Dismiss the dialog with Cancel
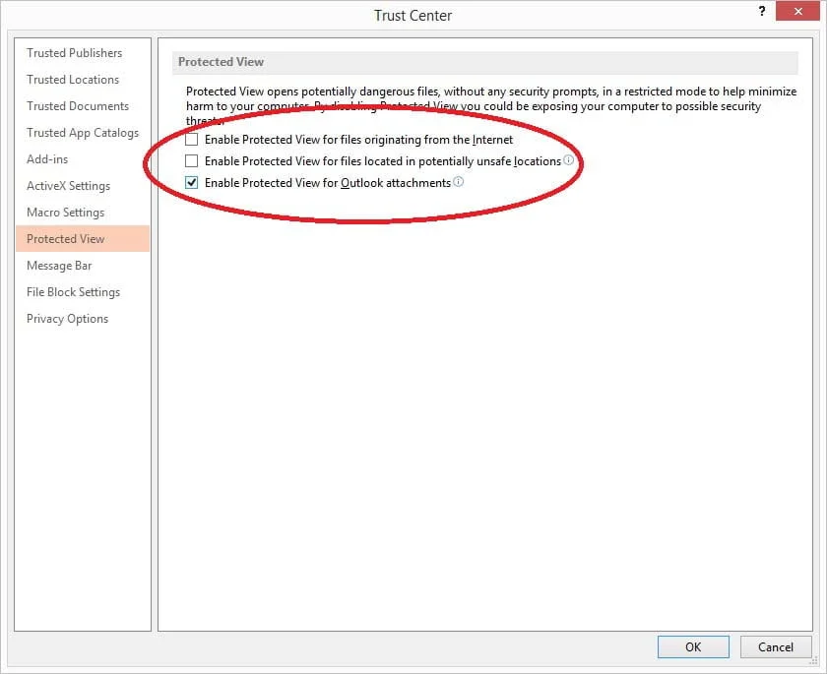The width and height of the screenshot is (827, 674). [x=776, y=646]
